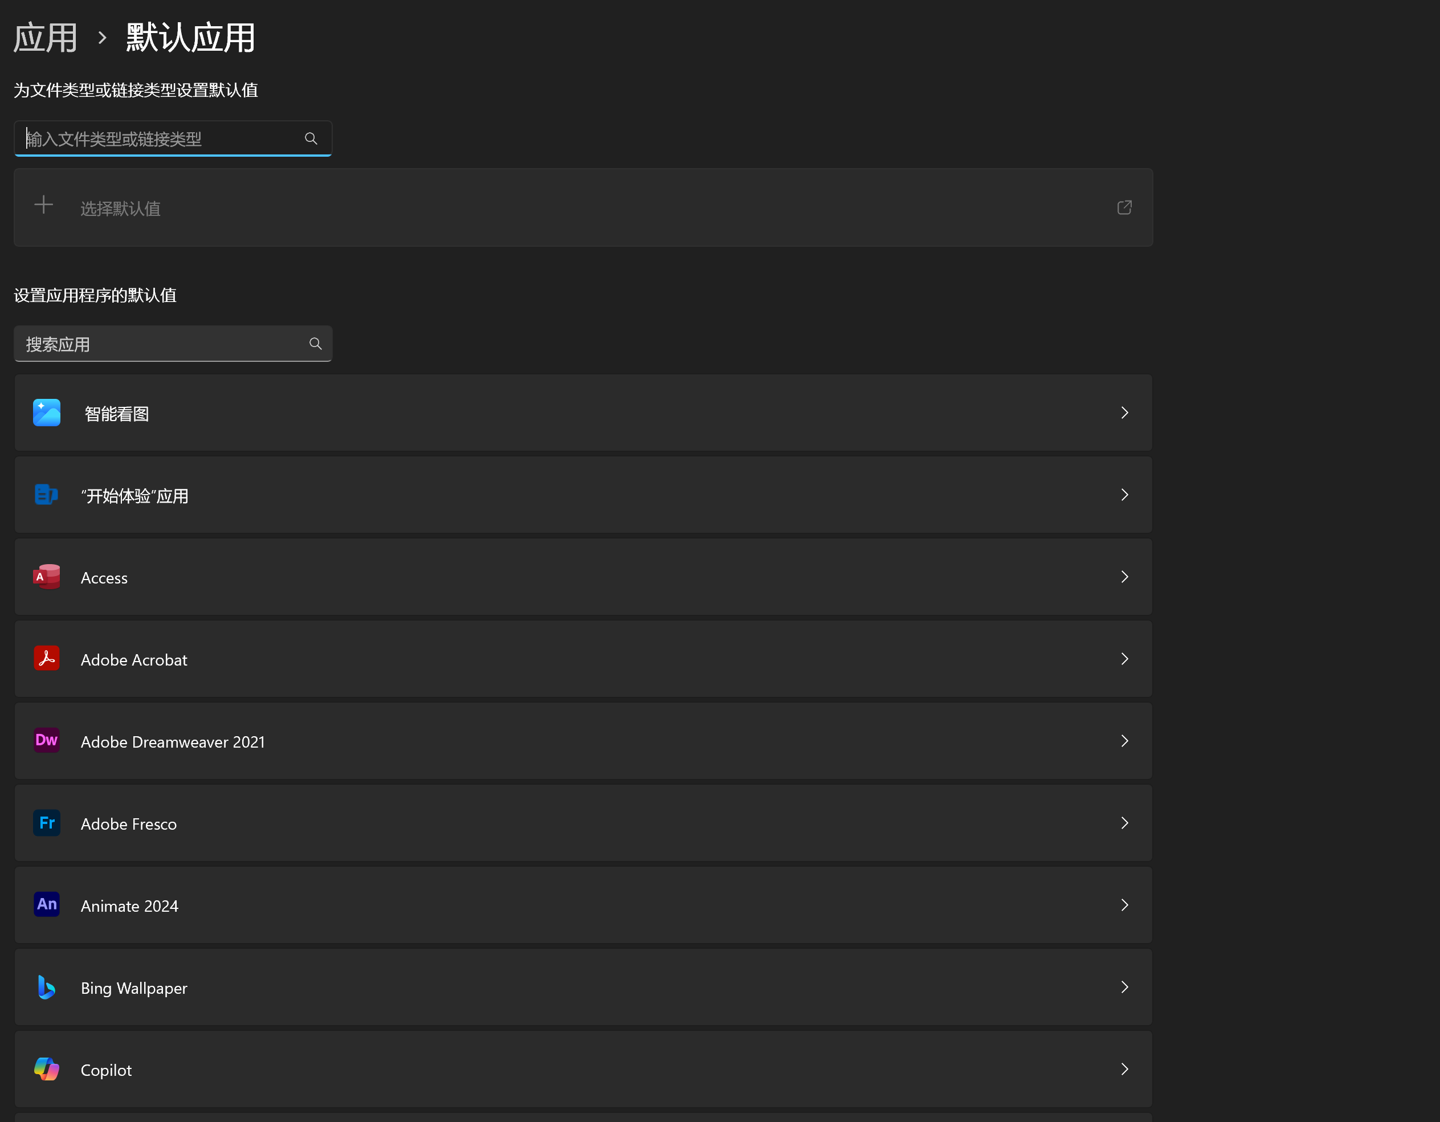Go back to 应用 breadcrumb
Screen dimensions: 1440x1122
[x=46, y=38]
